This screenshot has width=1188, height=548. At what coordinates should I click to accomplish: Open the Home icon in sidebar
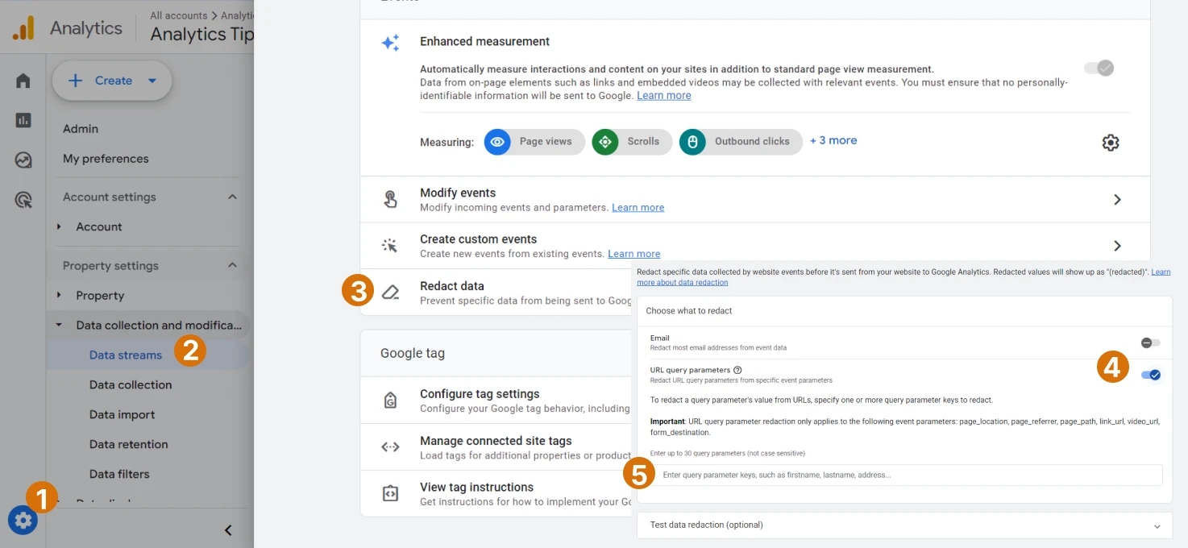pos(23,81)
